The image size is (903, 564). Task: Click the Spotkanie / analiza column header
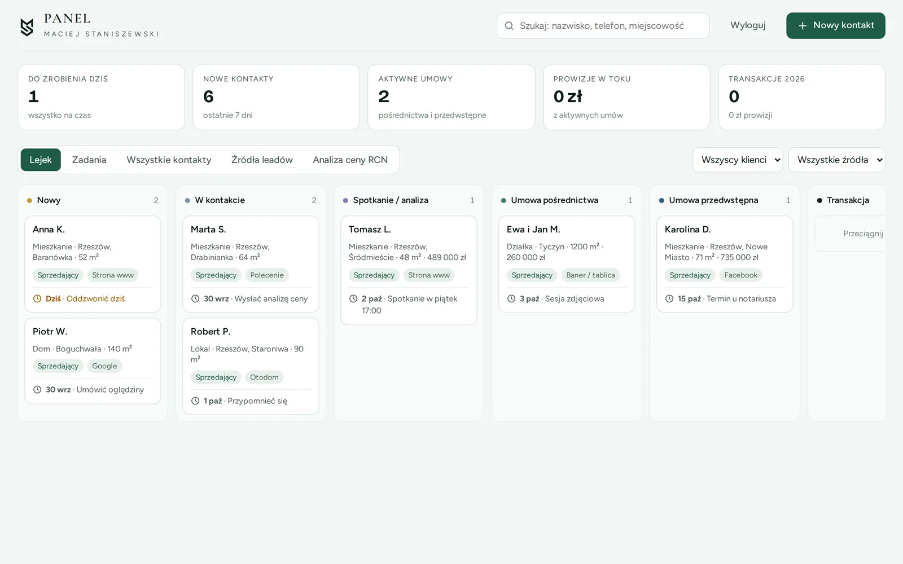pos(391,200)
